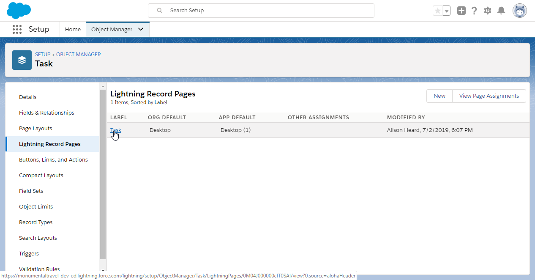Click the Salesforce cloud logo
The width and height of the screenshot is (535, 280).
pyautogui.click(x=19, y=11)
